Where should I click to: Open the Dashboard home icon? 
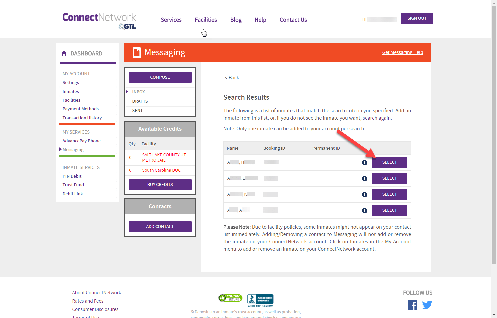[64, 53]
